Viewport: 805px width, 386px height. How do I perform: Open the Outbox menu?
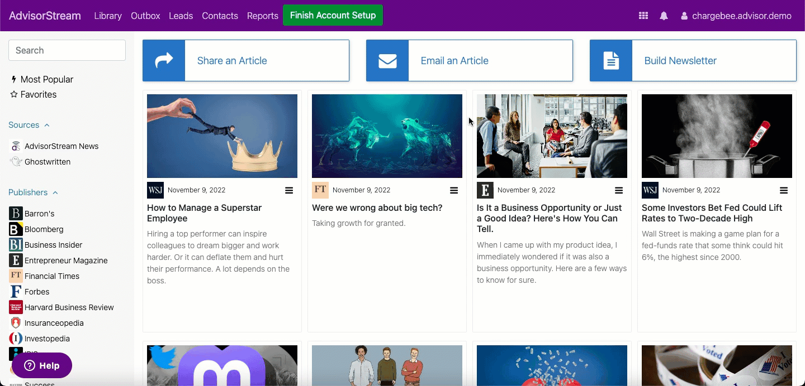coord(145,16)
